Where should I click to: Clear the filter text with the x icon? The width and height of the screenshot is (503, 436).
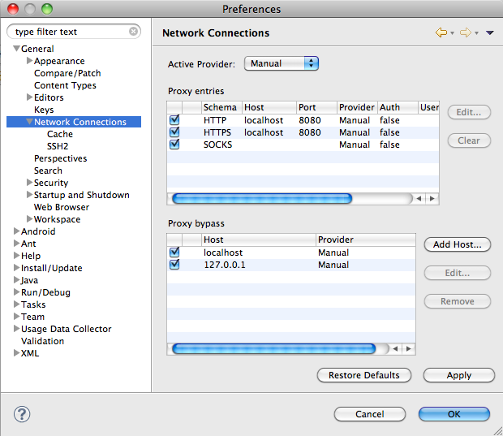click(133, 31)
